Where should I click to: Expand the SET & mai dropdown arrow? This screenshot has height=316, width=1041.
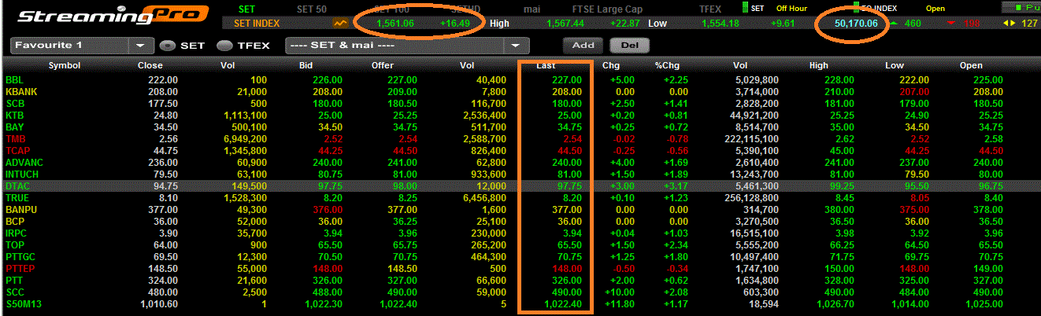coord(516,46)
